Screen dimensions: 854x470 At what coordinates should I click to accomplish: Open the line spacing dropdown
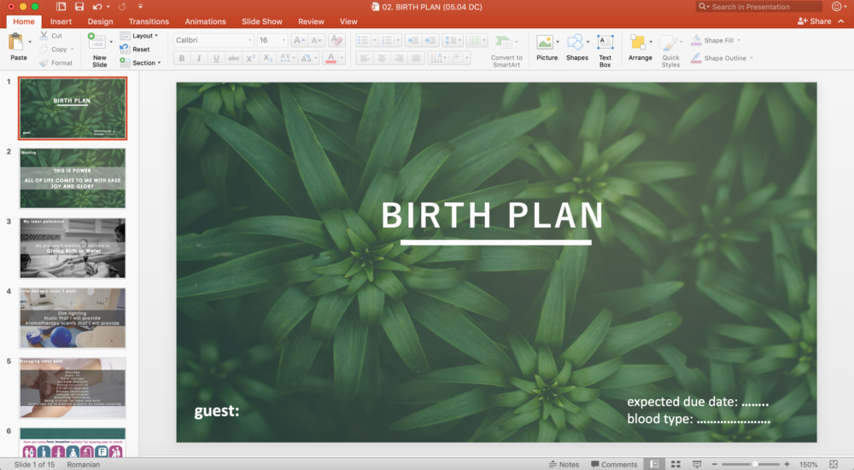pos(453,40)
